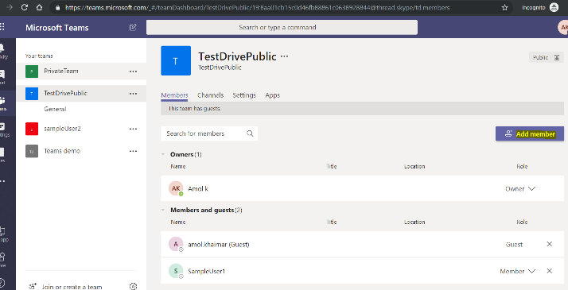Click the TestDrivePublic large team avatar

[176, 60]
